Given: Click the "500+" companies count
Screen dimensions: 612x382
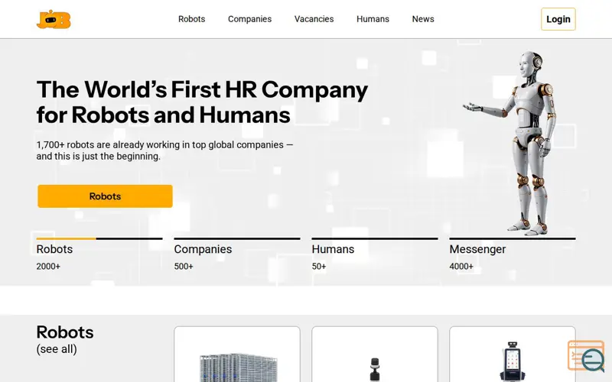Looking at the screenshot, I should [184, 267].
